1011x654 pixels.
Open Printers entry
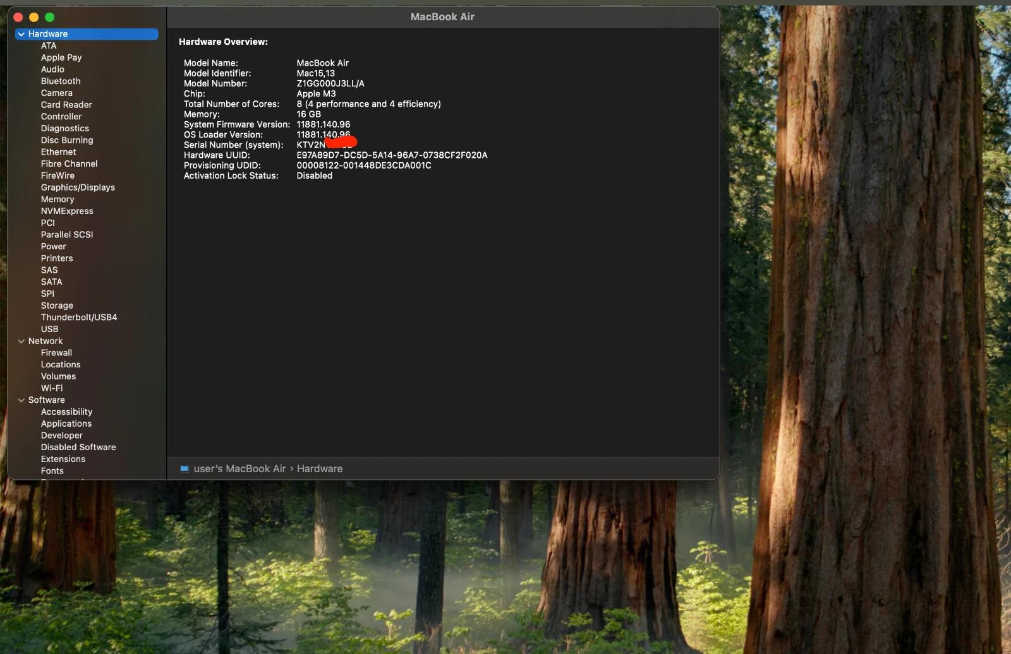(57, 258)
